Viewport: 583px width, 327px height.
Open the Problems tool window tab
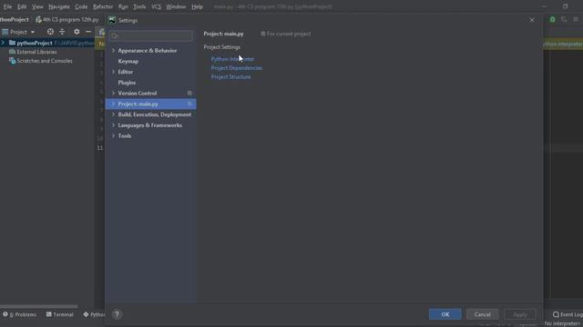20,314
